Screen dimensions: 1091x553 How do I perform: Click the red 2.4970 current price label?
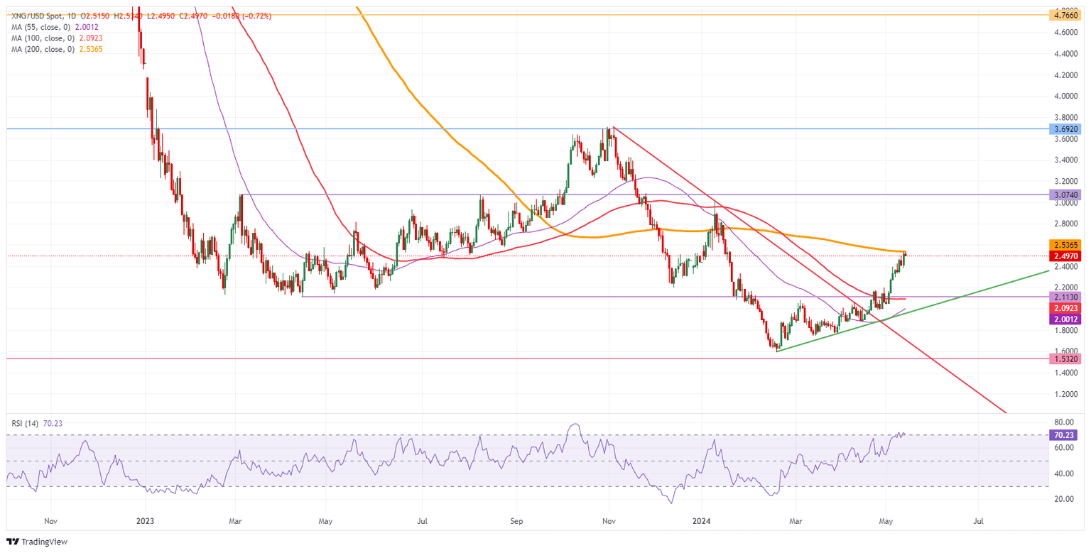tap(1065, 257)
